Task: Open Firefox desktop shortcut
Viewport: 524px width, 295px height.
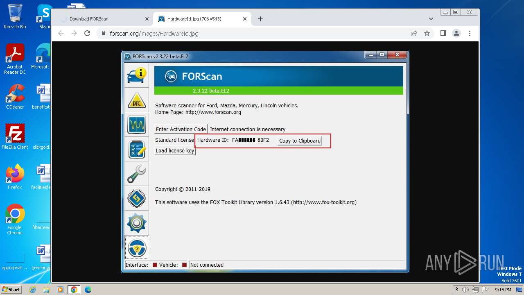Action: coord(15,177)
